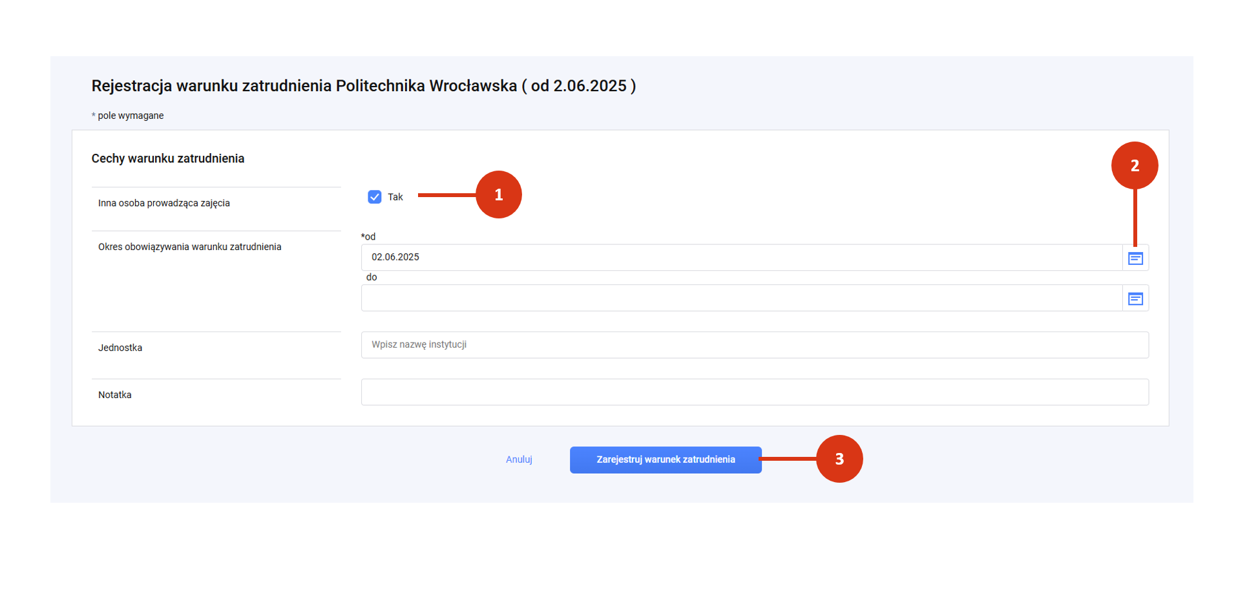Click the 'od' date field showing 02.06.2025
Viewport: 1238px width, 590px height.
click(741, 257)
